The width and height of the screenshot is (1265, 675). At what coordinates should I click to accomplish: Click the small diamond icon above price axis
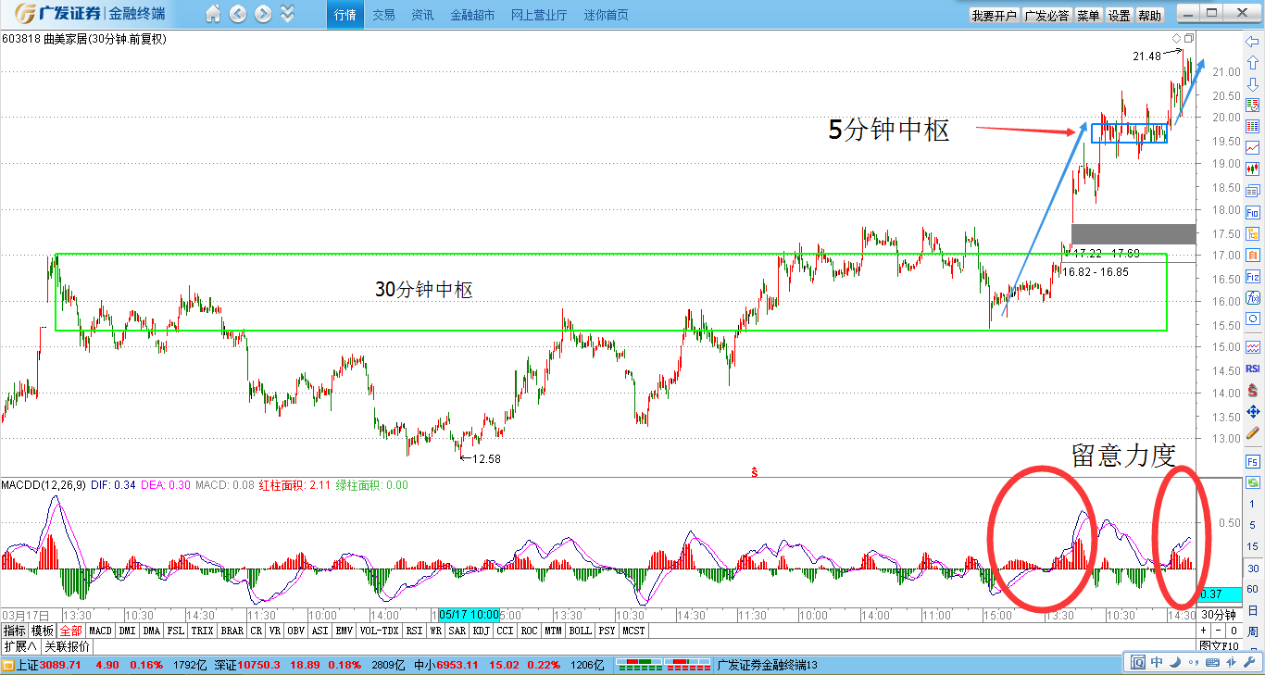pos(1176,38)
